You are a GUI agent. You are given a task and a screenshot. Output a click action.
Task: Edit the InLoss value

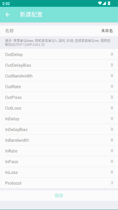[112, 172]
